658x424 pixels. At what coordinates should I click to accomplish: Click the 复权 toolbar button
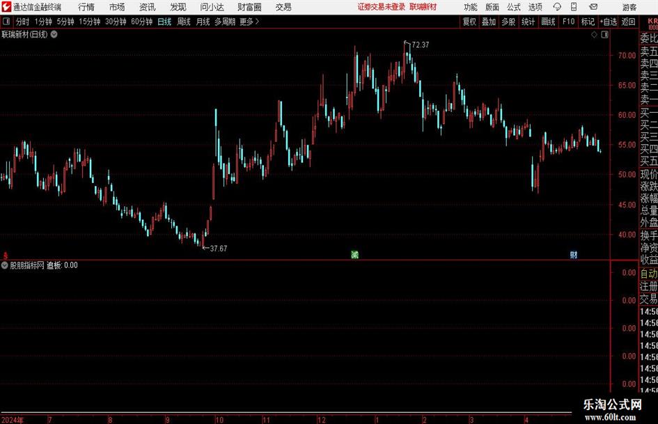pos(469,22)
